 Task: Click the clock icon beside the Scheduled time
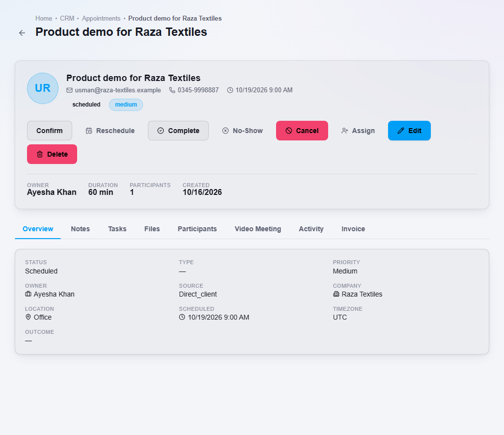(182, 317)
